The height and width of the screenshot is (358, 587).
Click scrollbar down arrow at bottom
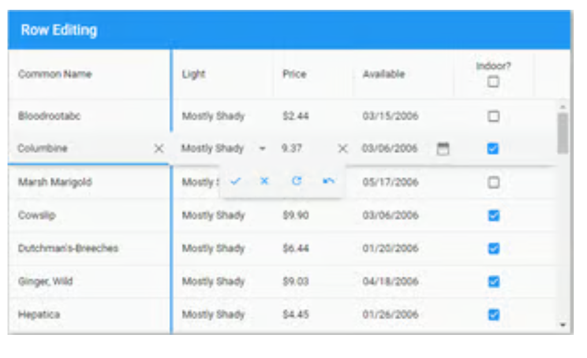[563, 326]
